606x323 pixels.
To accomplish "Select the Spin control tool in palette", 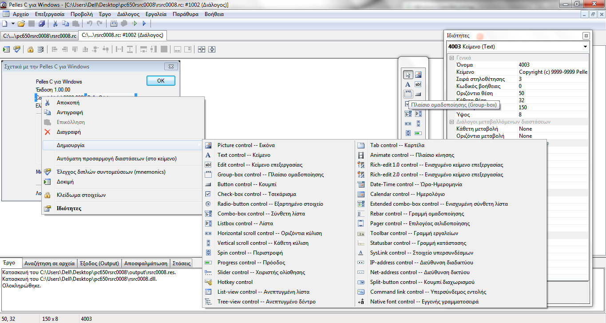I will pyautogui.click(x=408, y=133).
